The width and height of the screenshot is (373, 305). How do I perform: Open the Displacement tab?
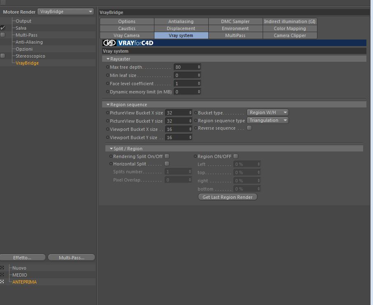click(181, 28)
